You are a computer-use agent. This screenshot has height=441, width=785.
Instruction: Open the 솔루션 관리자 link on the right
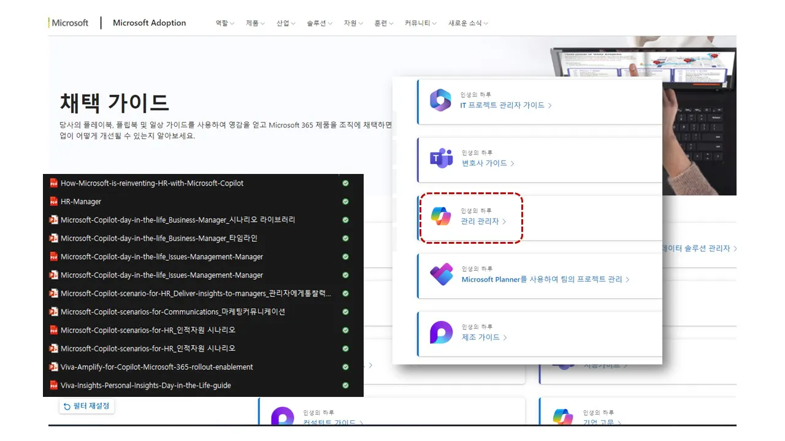(x=700, y=249)
